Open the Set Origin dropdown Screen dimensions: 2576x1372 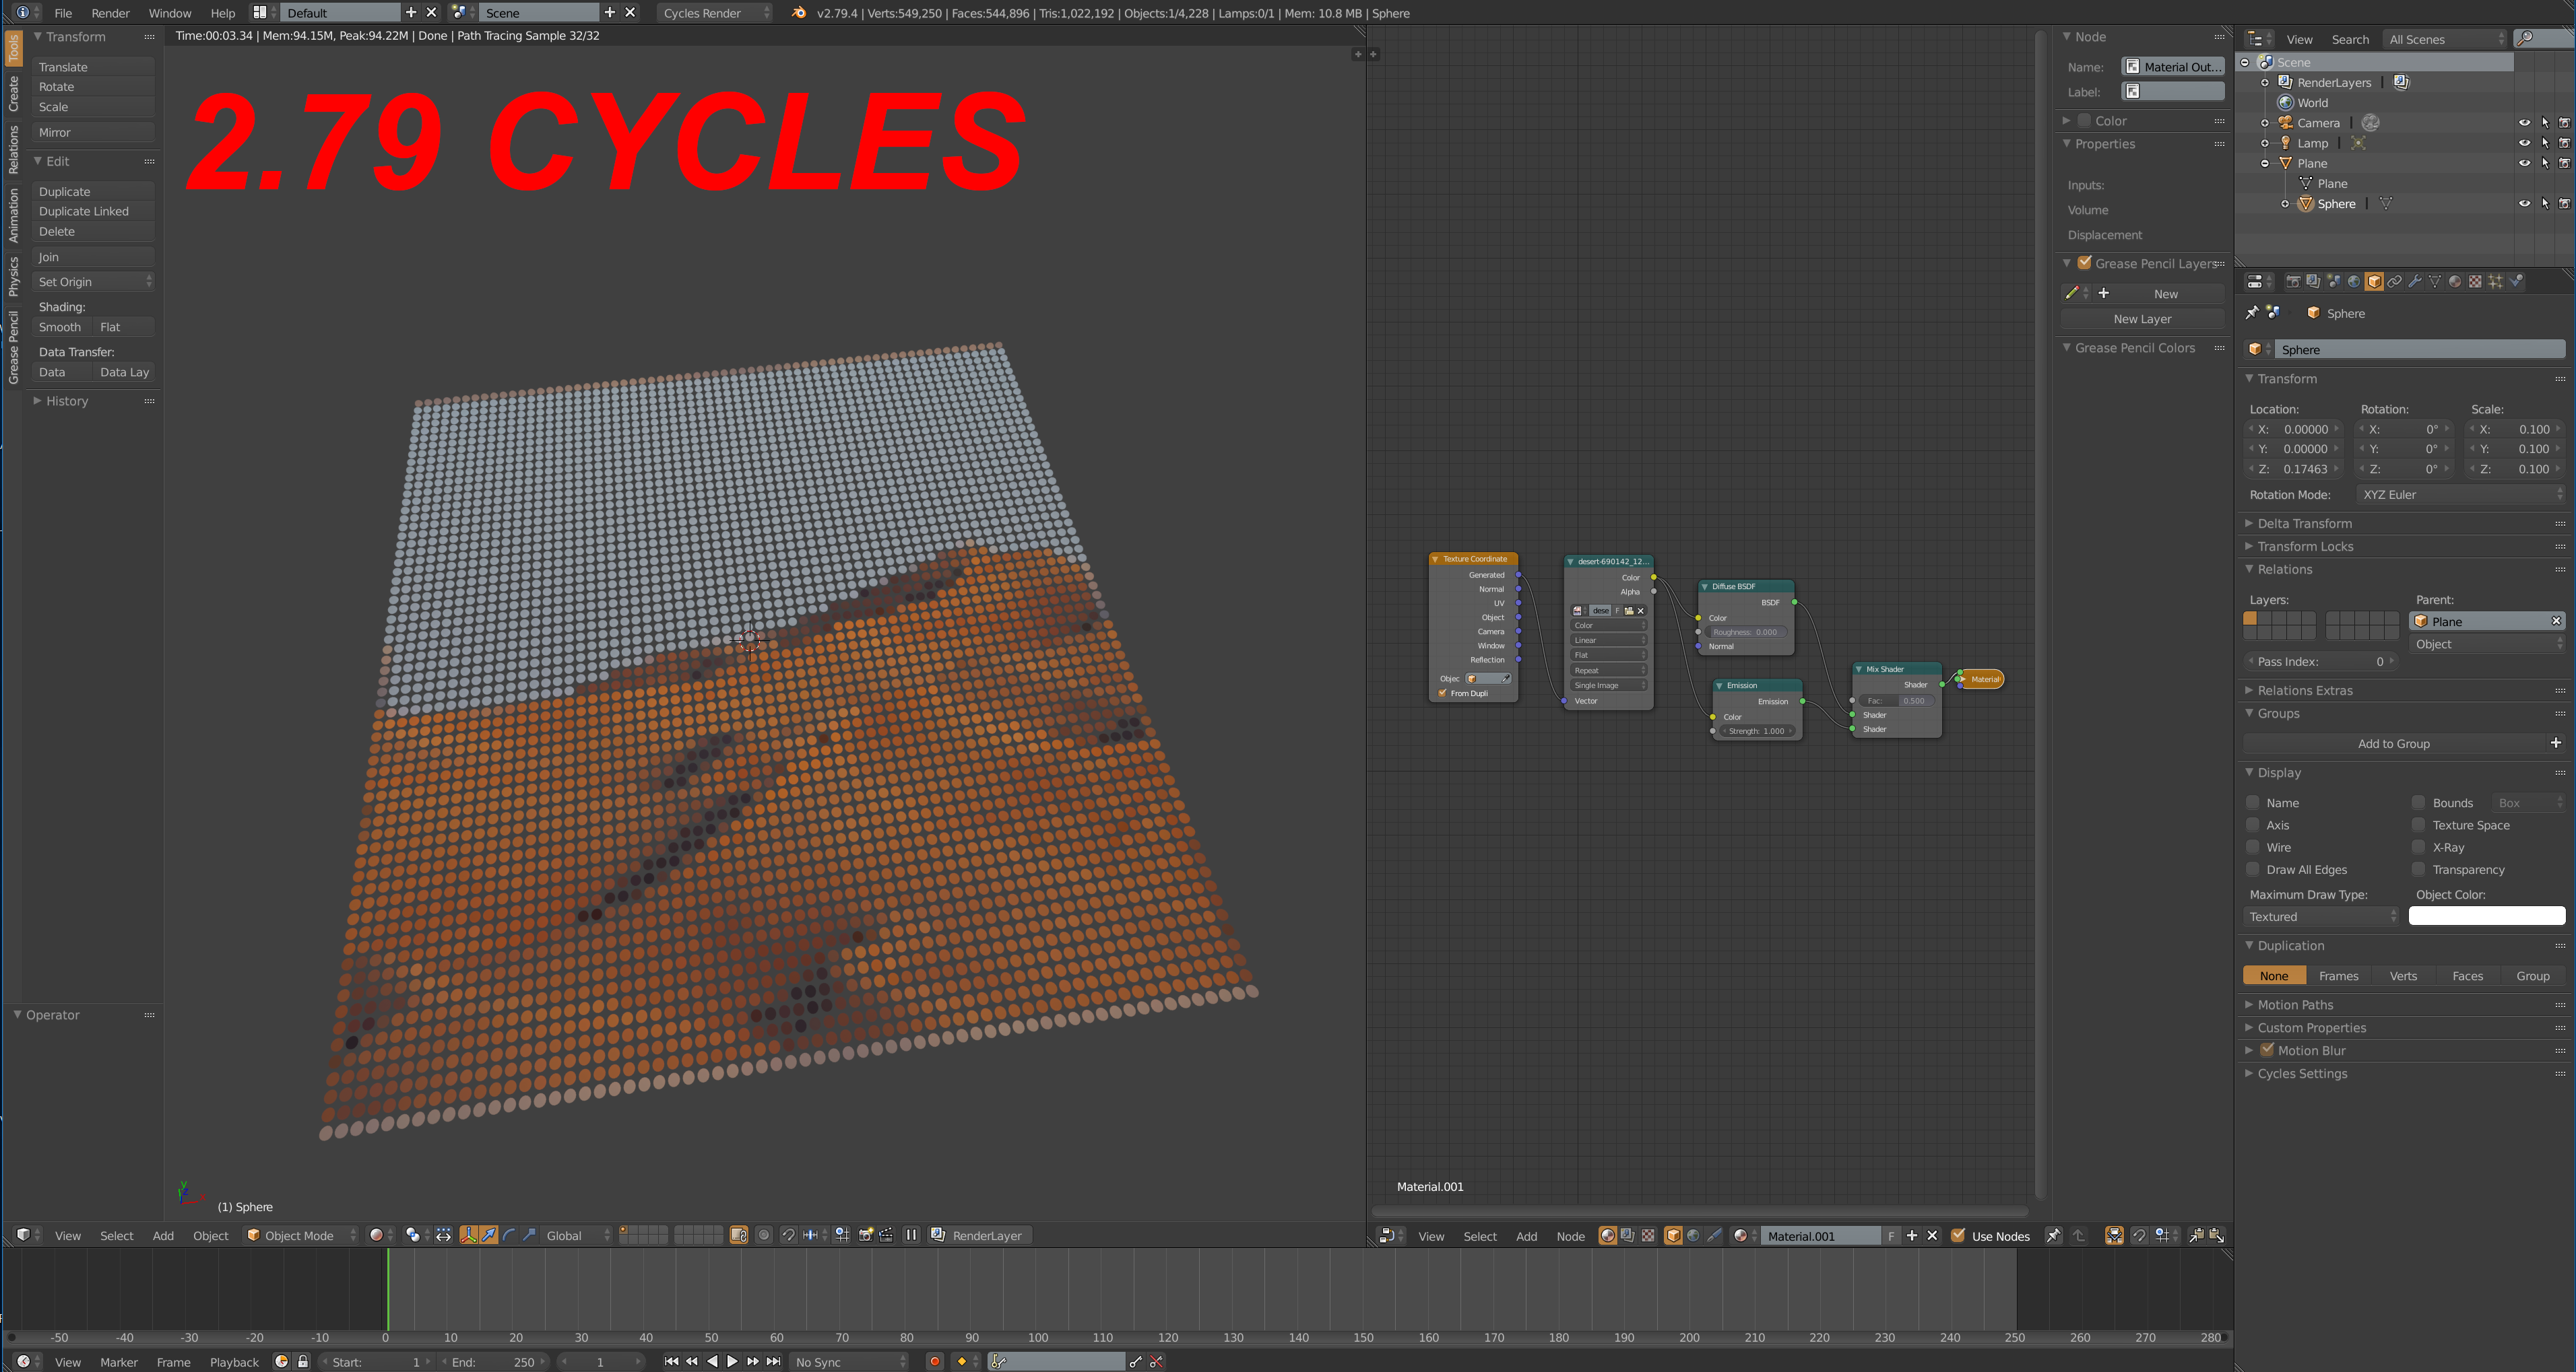(x=94, y=282)
